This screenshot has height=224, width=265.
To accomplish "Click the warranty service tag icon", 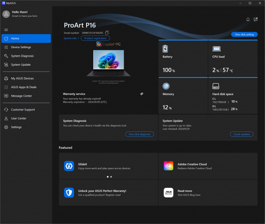I will (x=142, y=94).
